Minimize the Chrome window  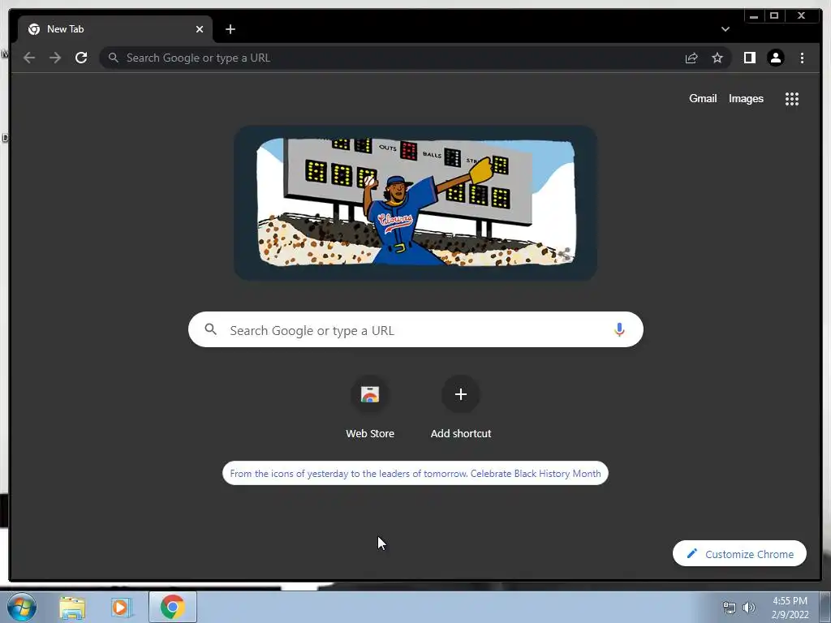754,16
